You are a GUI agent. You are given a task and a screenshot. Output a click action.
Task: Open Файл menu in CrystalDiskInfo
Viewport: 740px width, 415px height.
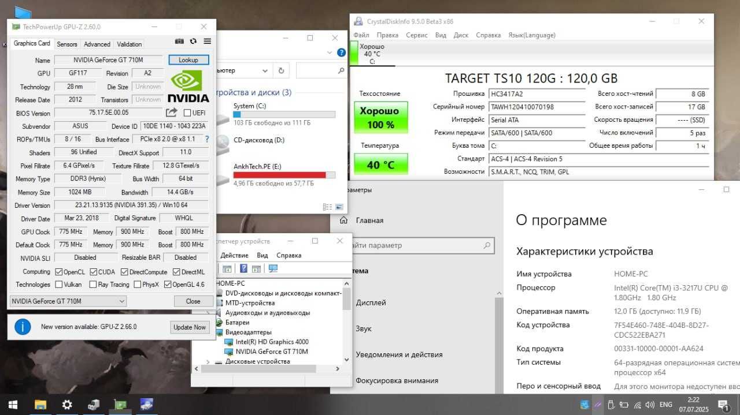[361, 35]
